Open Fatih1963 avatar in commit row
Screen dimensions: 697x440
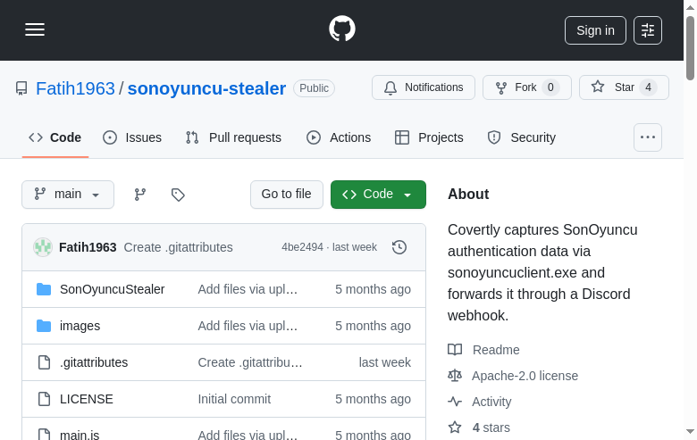(x=43, y=247)
